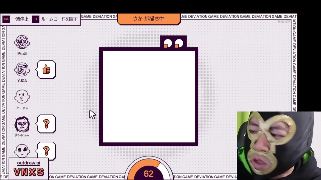Screen dimensions: 321x180
Task: Select the すいにゃん player avatar with glasses
Action: click(x=22, y=124)
